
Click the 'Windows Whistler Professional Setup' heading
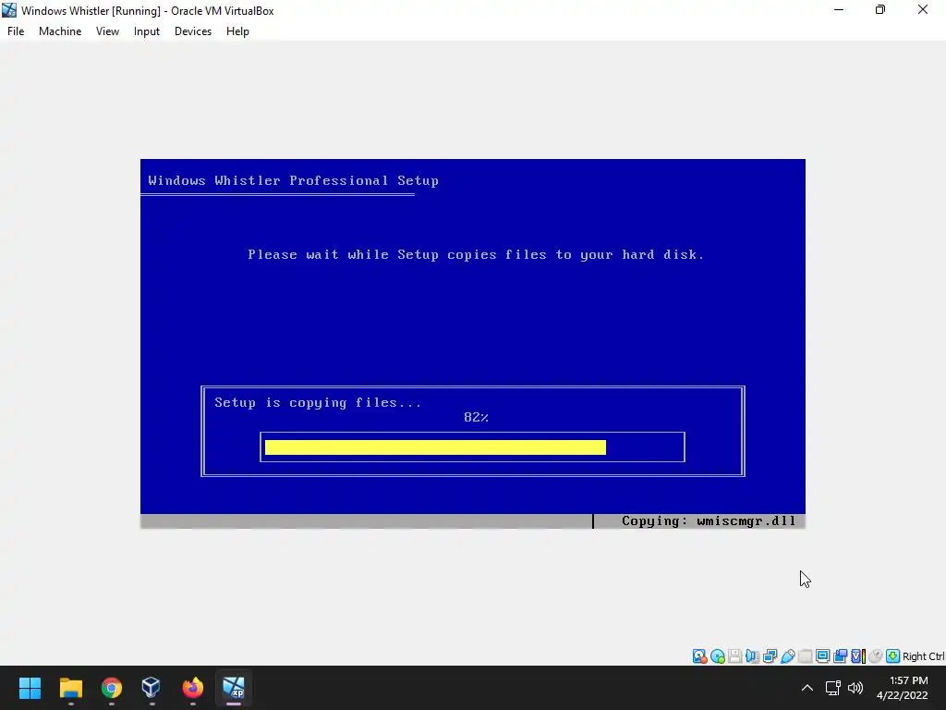pos(293,180)
